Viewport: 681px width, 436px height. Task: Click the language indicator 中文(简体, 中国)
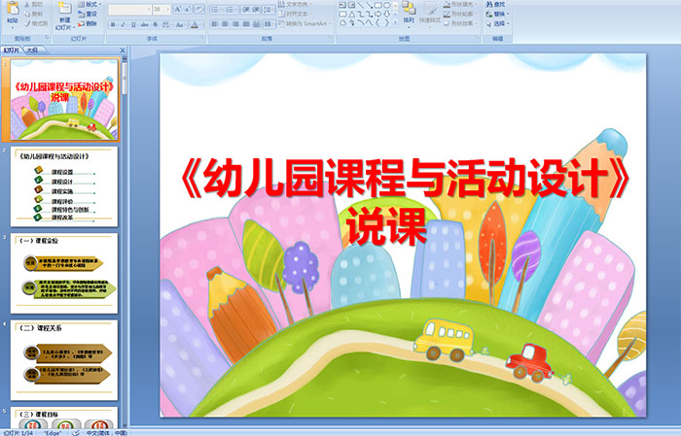pyautogui.click(x=107, y=432)
